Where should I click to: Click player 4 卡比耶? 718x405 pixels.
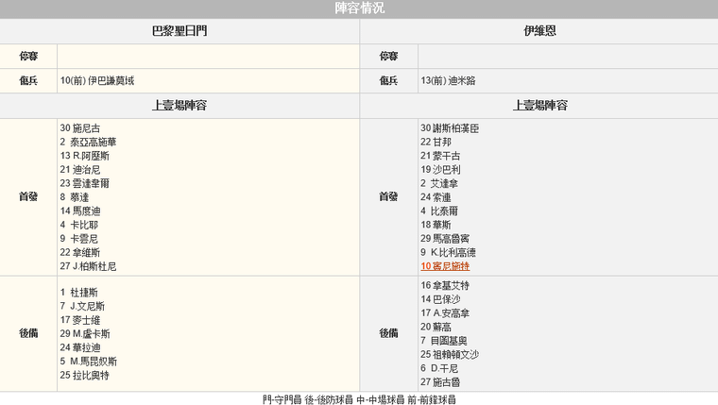[x=78, y=225]
